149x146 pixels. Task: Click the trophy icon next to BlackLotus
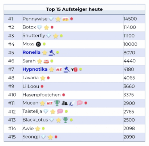click(x=65, y=120)
